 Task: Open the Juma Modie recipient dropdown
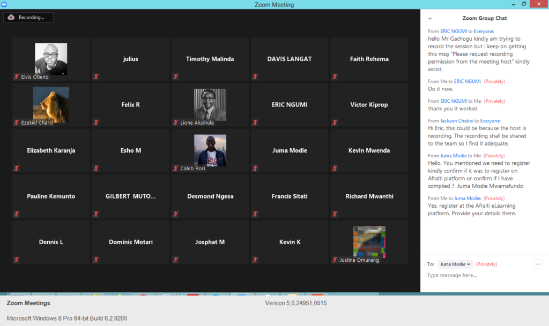click(x=455, y=264)
